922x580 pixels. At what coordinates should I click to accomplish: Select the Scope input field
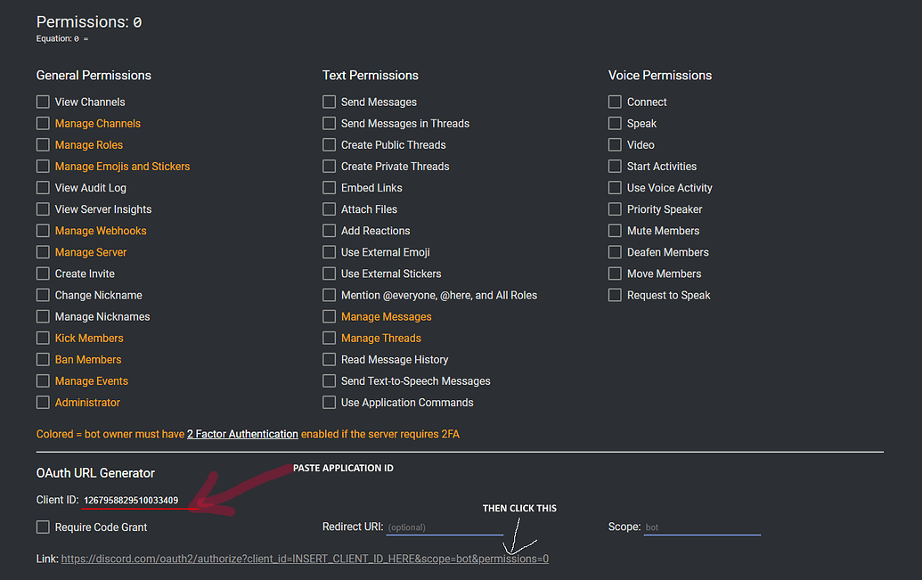[x=701, y=527]
